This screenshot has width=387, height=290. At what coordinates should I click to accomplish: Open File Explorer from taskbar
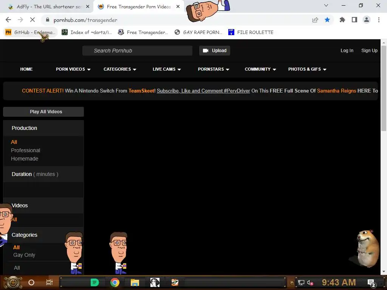(135, 282)
